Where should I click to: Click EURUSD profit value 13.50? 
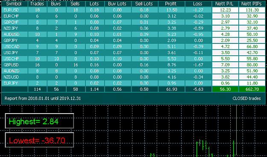pyautogui.click(x=171, y=10)
